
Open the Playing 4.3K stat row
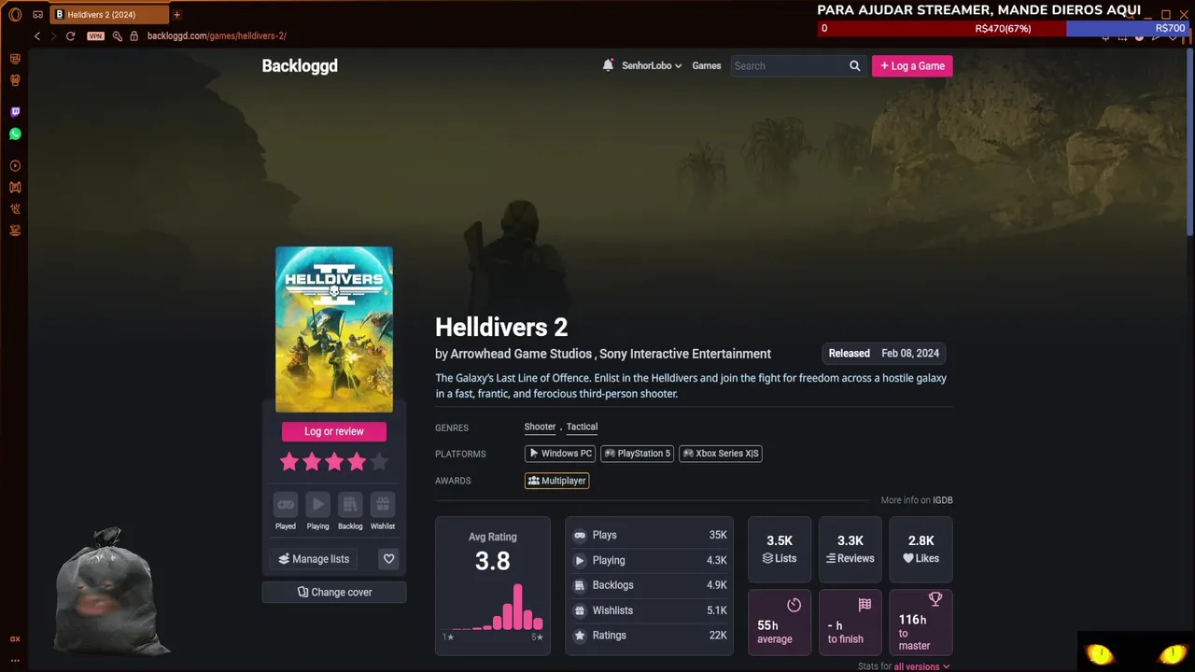(x=650, y=560)
